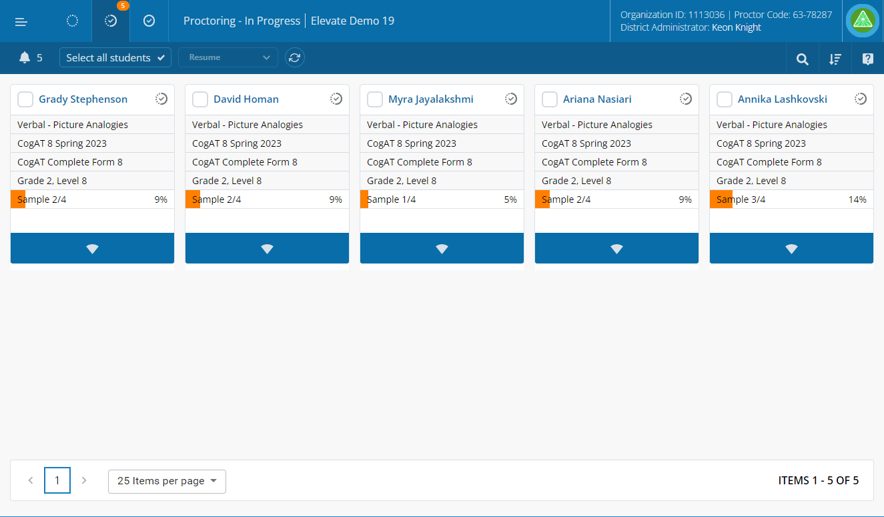Click Annika Lashkovski's in-progress status icon
Screen dimensions: 884x517
861,99
